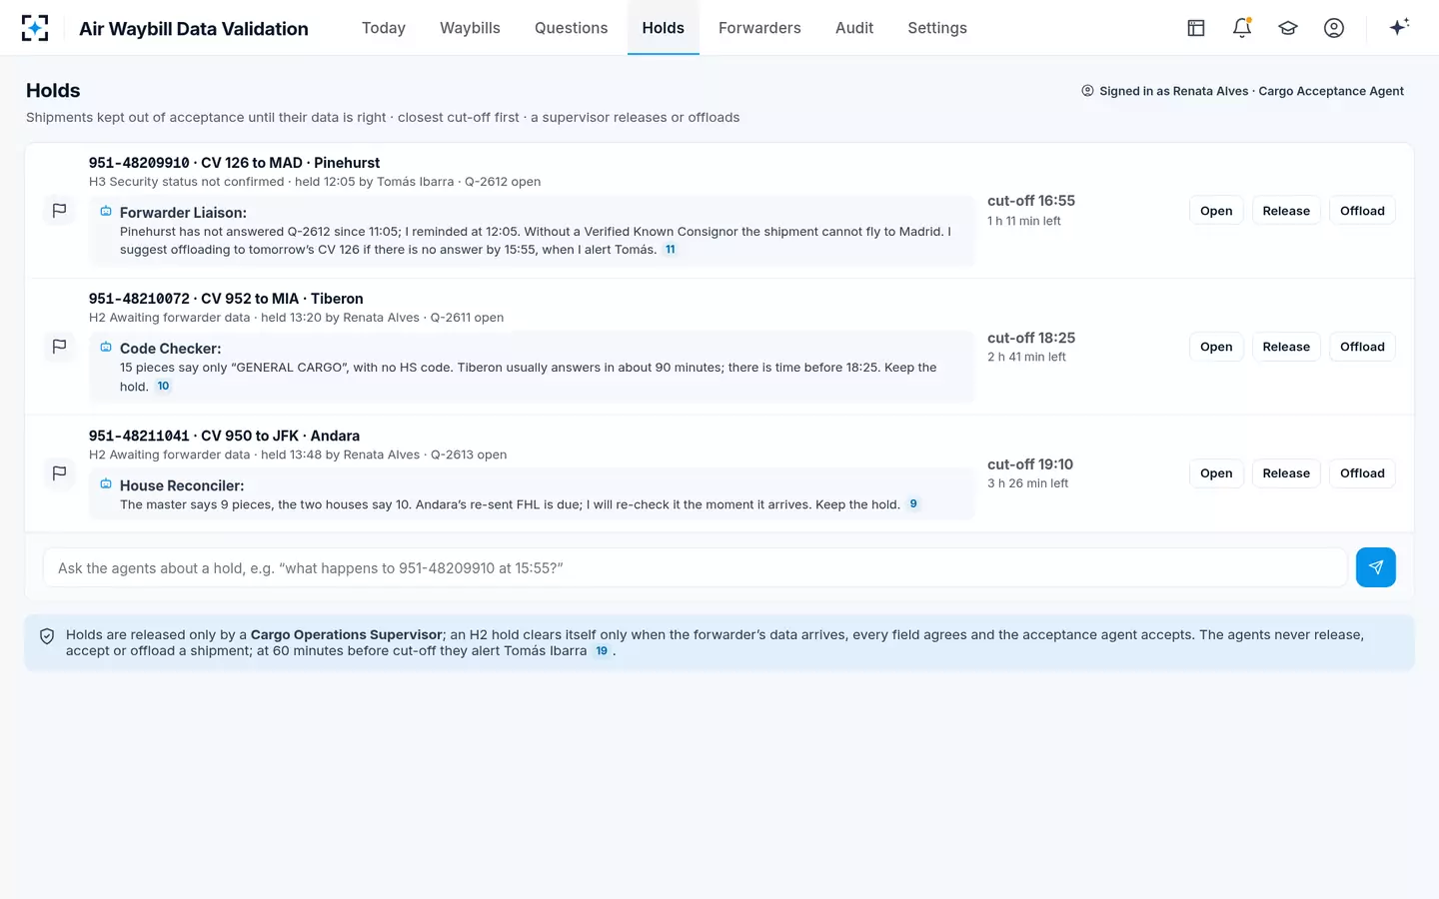Open the Forwarders tab
1439x899 pixels.
click(759, 28)
